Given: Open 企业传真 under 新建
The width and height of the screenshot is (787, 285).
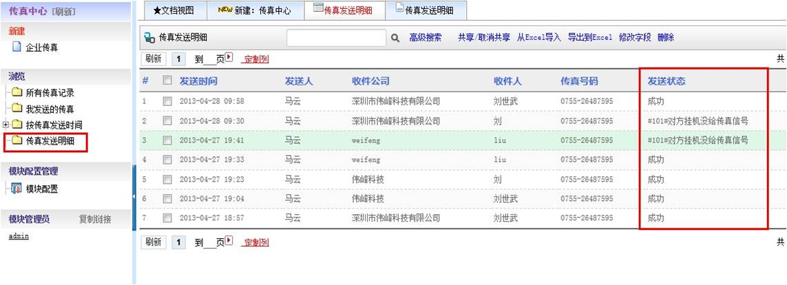Looking at the screenshot, I should (42, 47).
